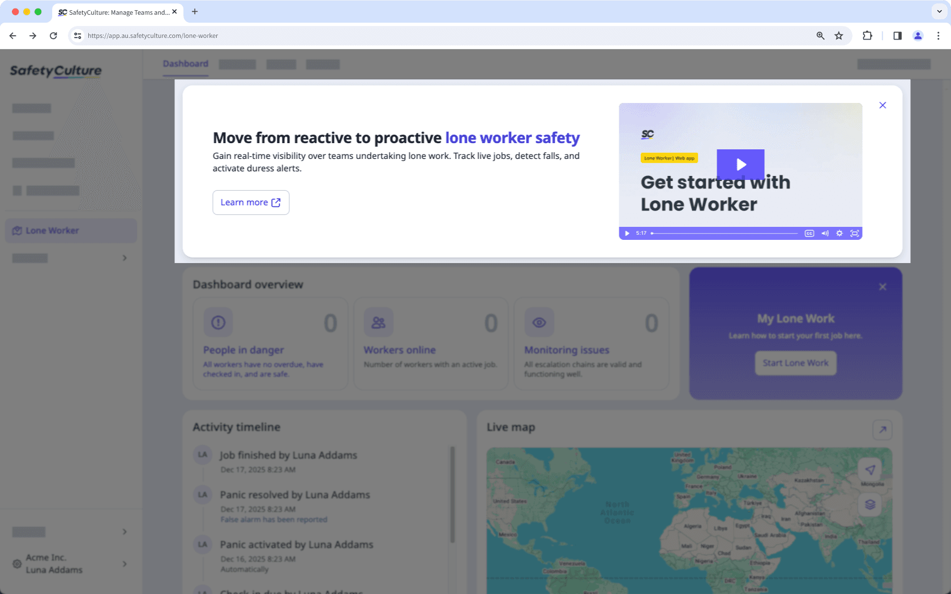Click the 'Dashboard overview' heading
This screenshot has height=594, width=951.
point(248,285)
